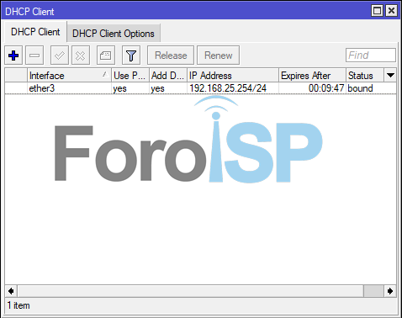Maximize the DHCP Client window

pyautogui.click(x=377, y=11)
